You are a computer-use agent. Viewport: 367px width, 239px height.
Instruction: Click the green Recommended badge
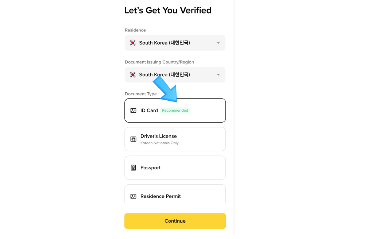175,111
